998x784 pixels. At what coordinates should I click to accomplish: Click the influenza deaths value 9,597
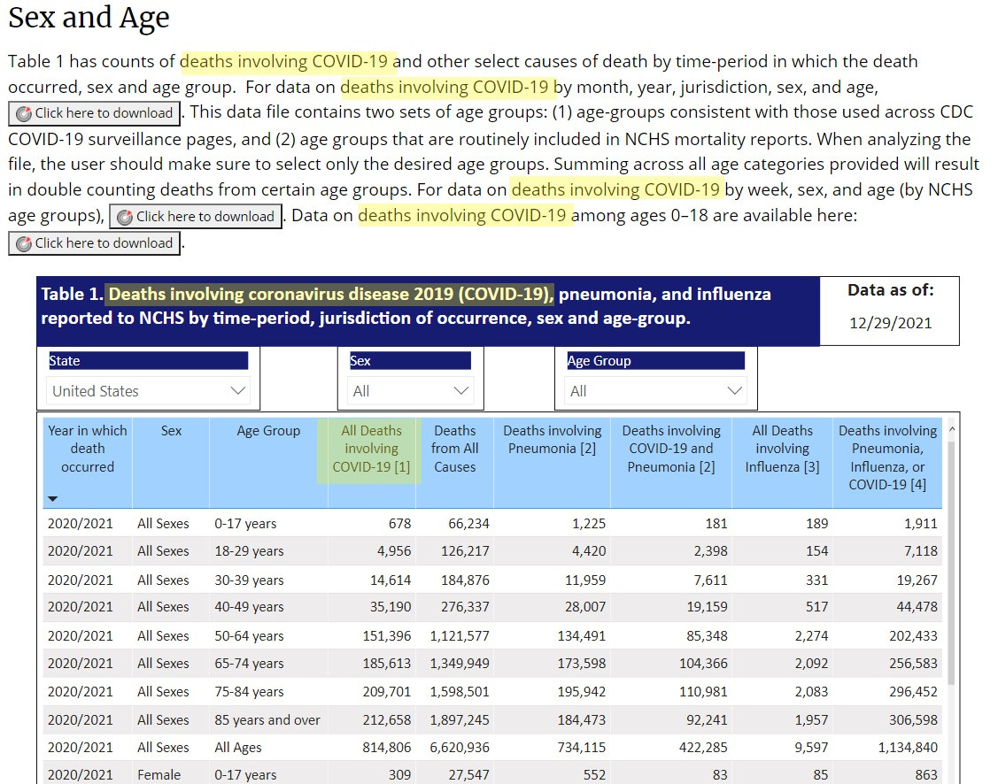pos(811,748)
